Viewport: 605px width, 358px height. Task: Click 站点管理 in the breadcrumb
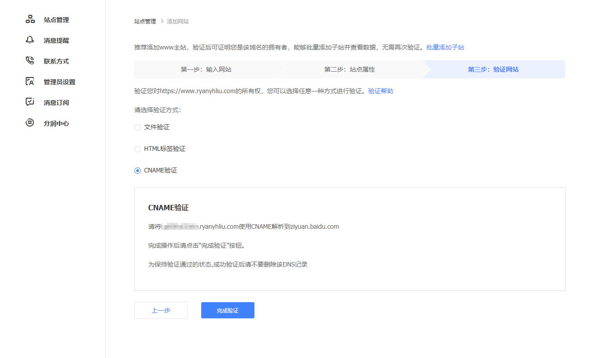145,21
